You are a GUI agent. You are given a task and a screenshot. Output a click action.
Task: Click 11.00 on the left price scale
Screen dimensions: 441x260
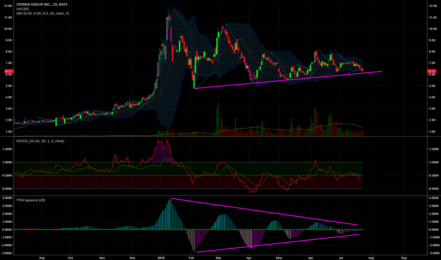coord(8,17)
